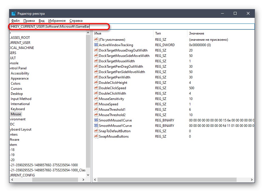Maximize the Registry Editor window
Viewport: 264px width, 192px height.
[x=235, y=13]
